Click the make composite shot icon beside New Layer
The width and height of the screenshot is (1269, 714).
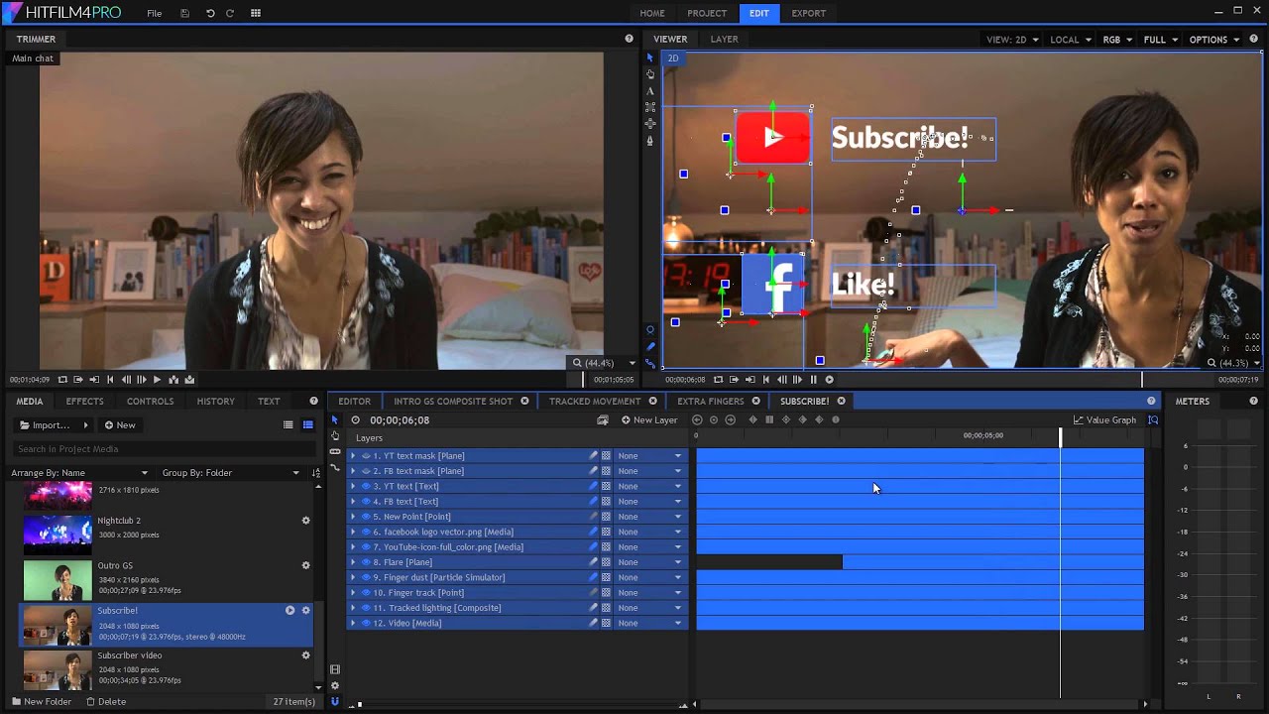603,420
